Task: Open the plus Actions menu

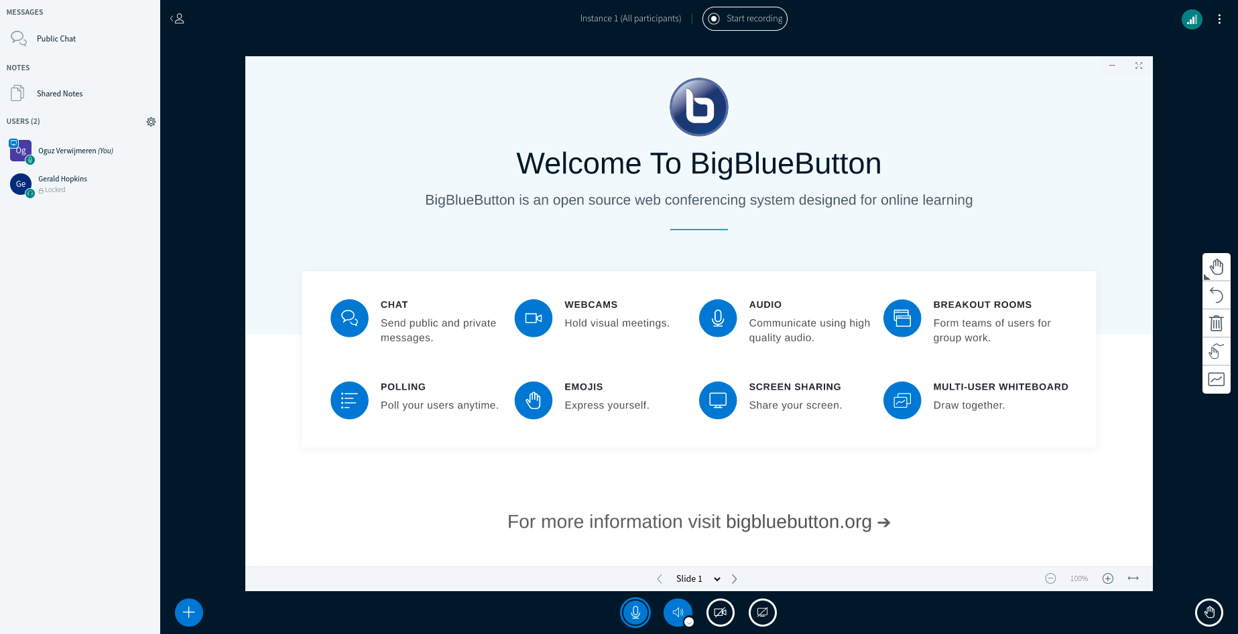Action: coord(189,613)
